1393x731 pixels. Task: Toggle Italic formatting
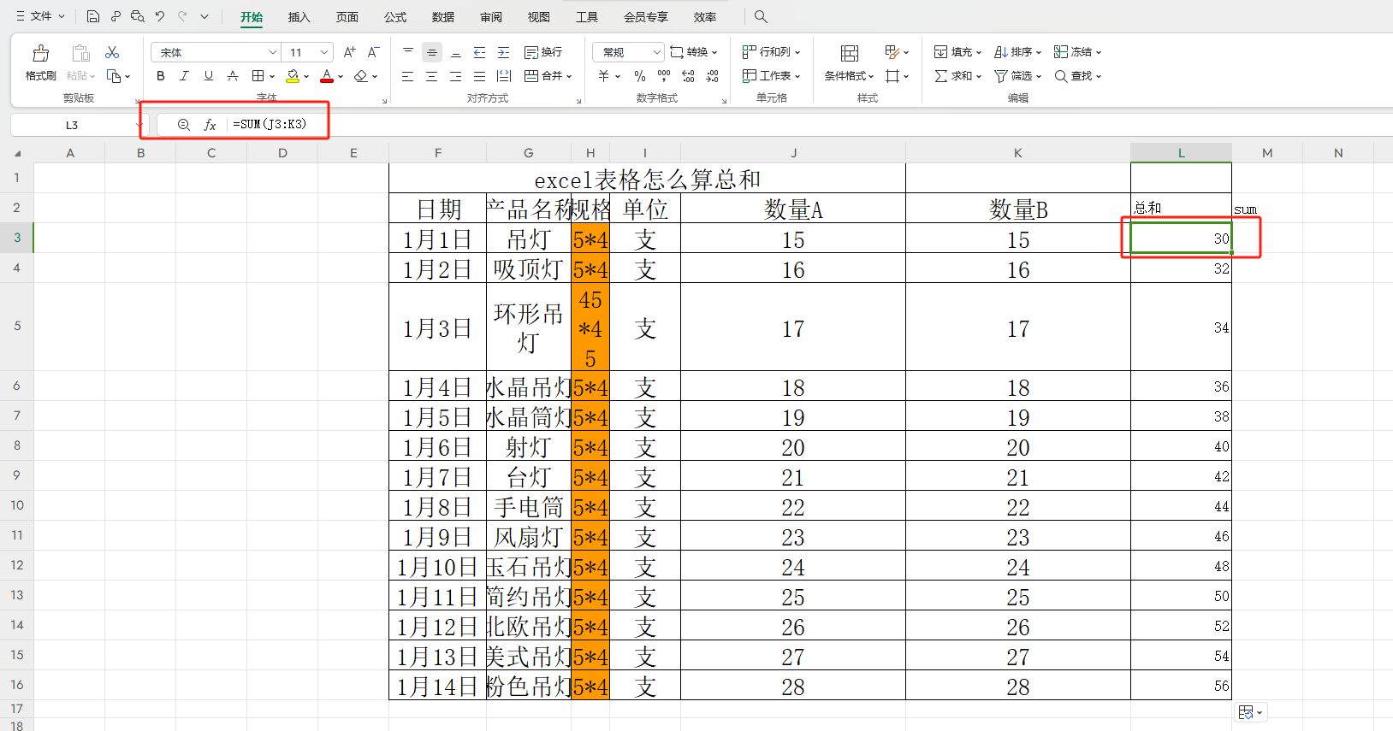point(184,76)
